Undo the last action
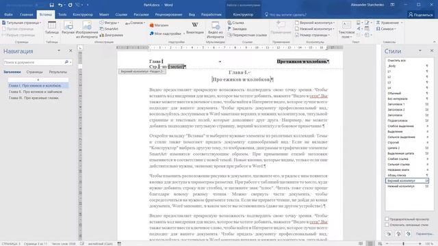 [x=60, y=5]
